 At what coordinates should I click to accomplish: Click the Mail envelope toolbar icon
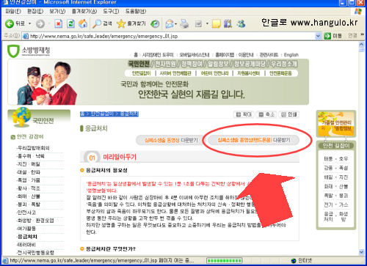click(169, 23)
